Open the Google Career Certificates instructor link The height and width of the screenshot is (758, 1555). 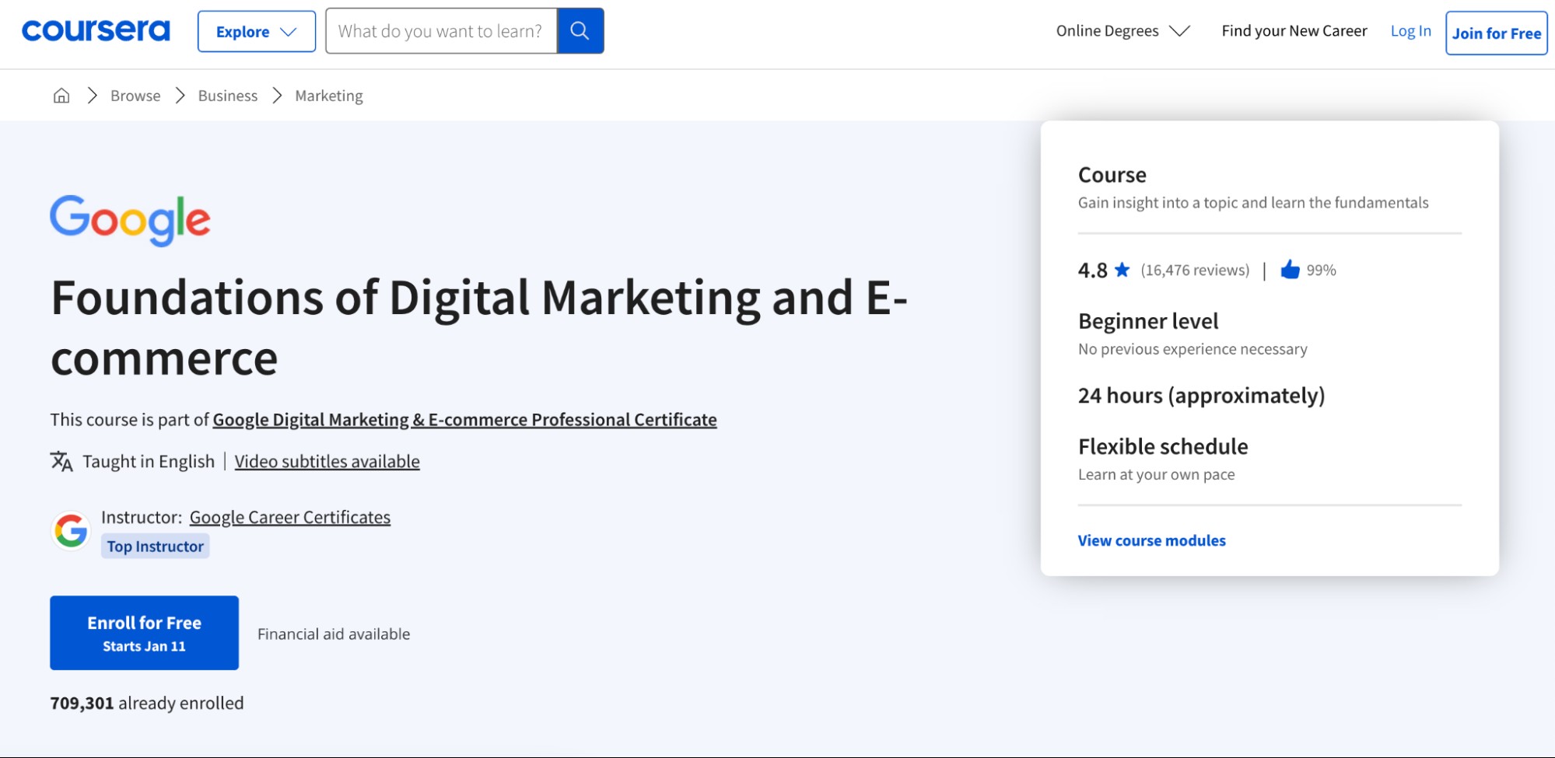pyautogui.click(x=290, y=518)
